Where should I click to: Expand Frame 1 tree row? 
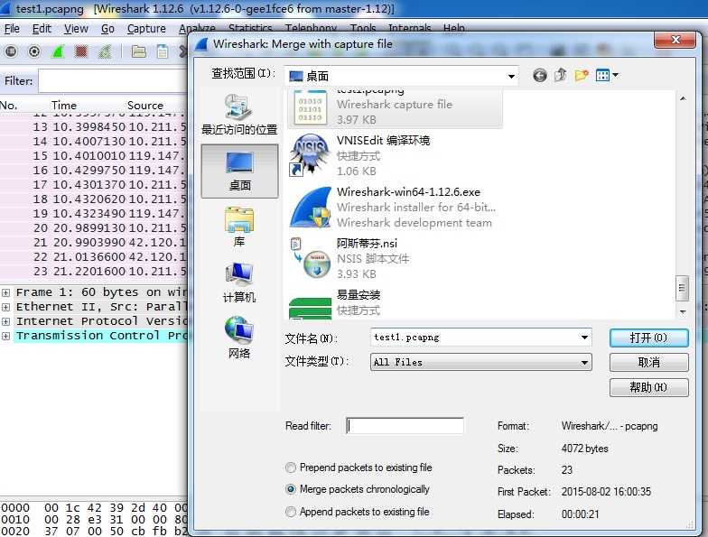(x=5, y=292)
